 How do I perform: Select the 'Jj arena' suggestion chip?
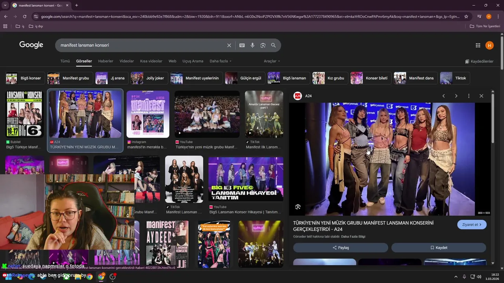(111, 78)
